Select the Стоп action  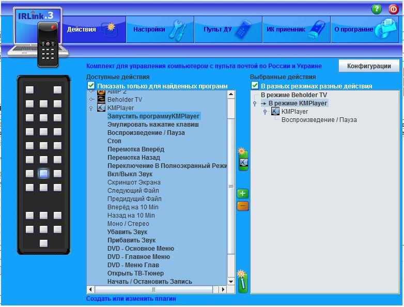114,141
